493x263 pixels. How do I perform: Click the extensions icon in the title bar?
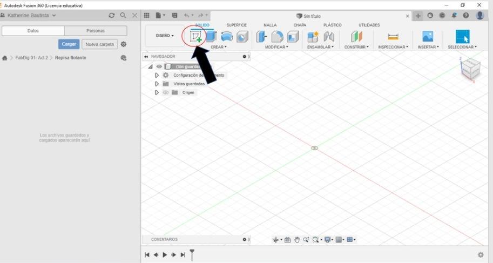coord(430,16)
